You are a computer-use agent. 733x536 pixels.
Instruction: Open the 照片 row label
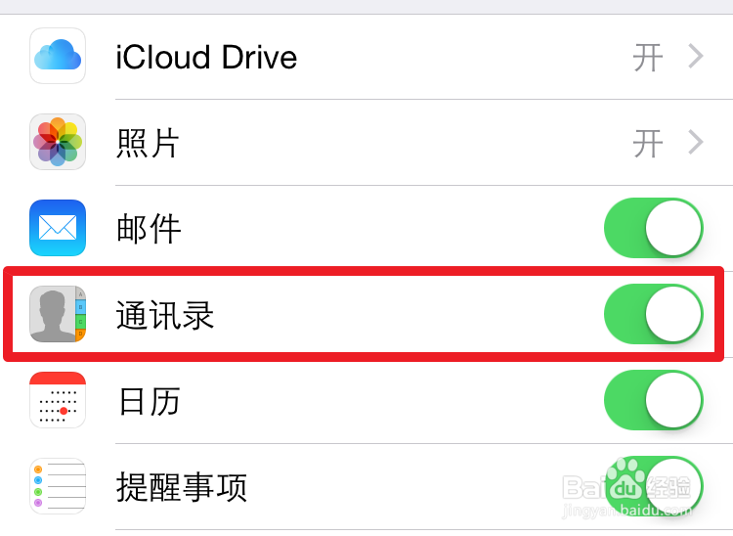point(148,143)
